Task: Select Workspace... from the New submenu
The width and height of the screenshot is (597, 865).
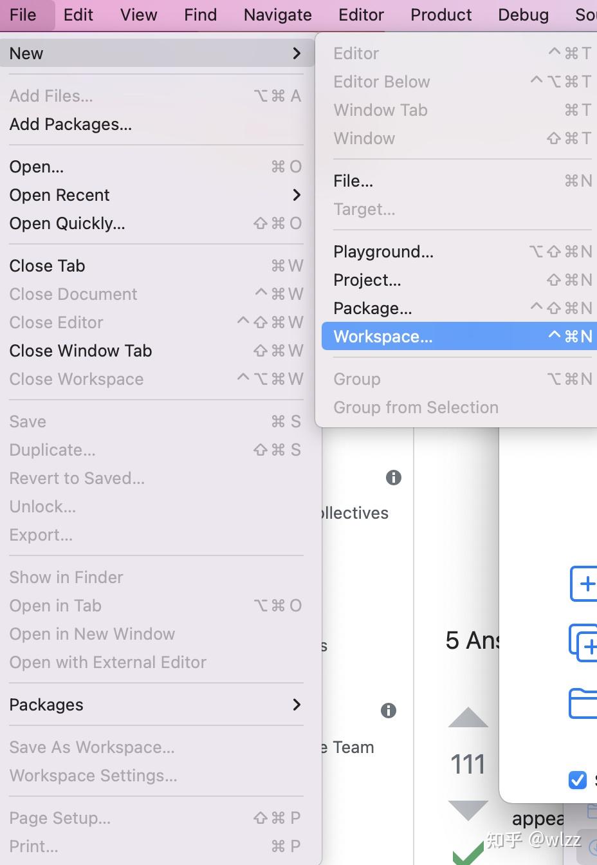Action: pos(383,336)
